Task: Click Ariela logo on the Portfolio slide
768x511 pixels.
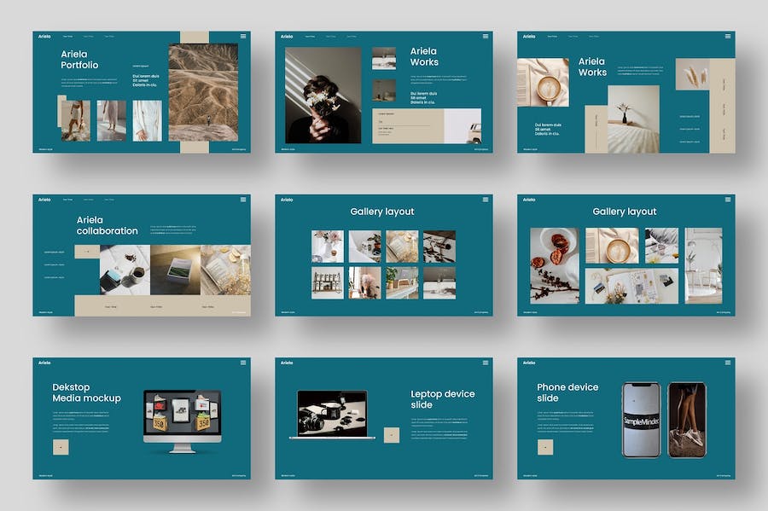Action: (x=44, y=36)
